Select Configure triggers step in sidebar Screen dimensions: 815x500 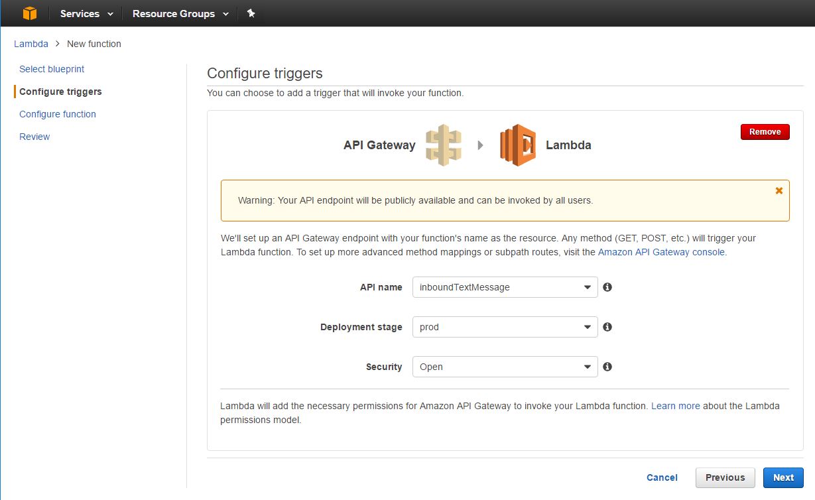point(60,92)
